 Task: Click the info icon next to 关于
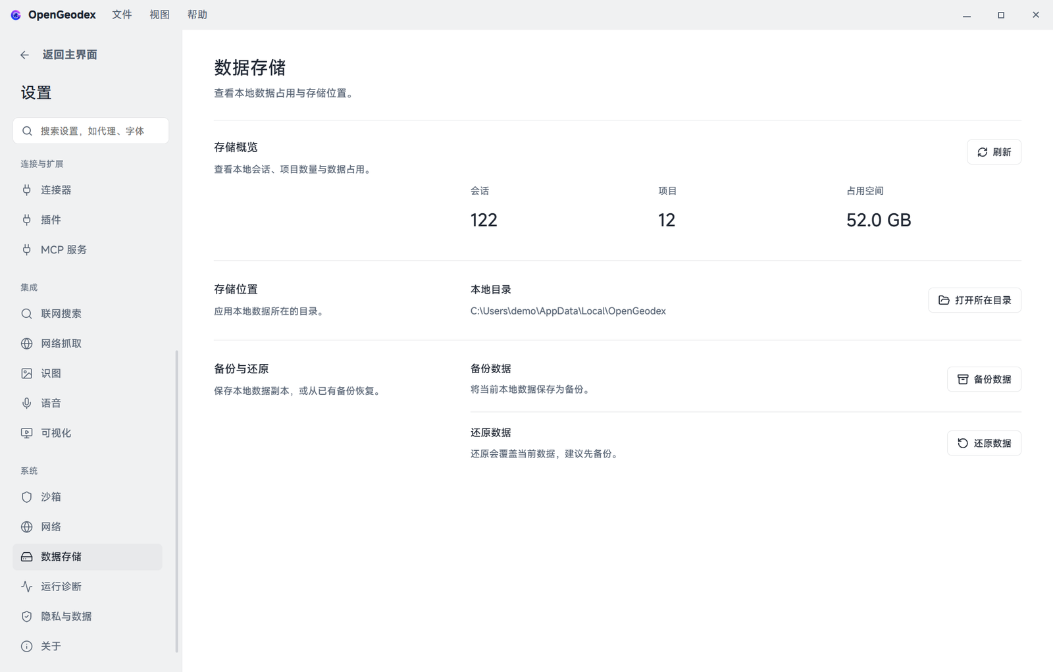point(26,646)
